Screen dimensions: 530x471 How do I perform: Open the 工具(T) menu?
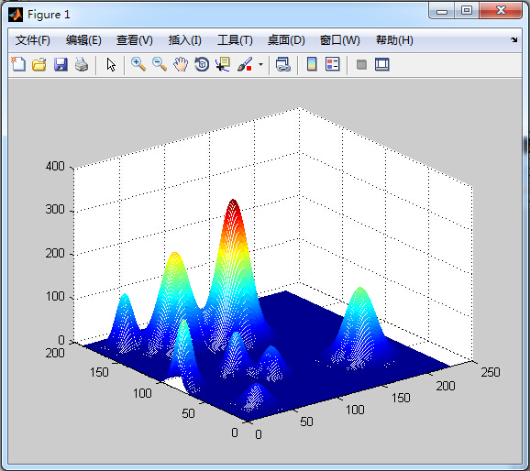(x=235, y=40)
